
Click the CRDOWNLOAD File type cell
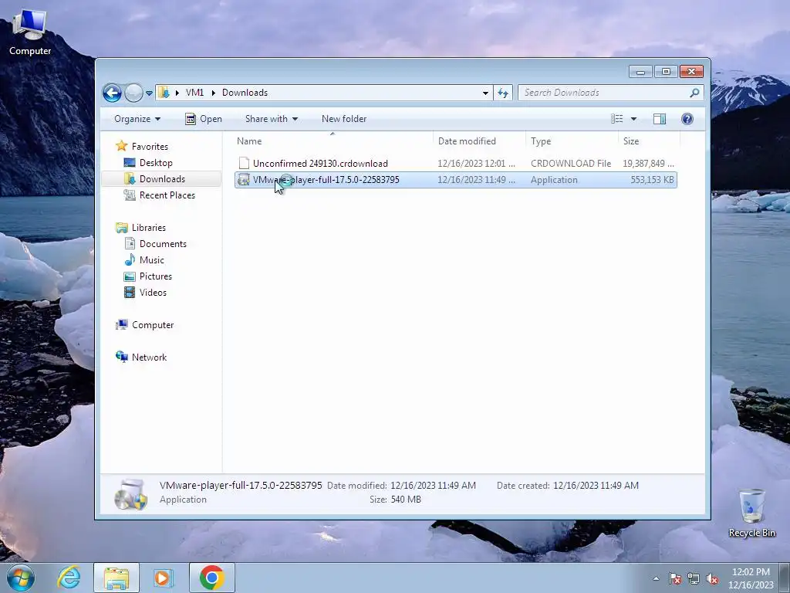571,164
